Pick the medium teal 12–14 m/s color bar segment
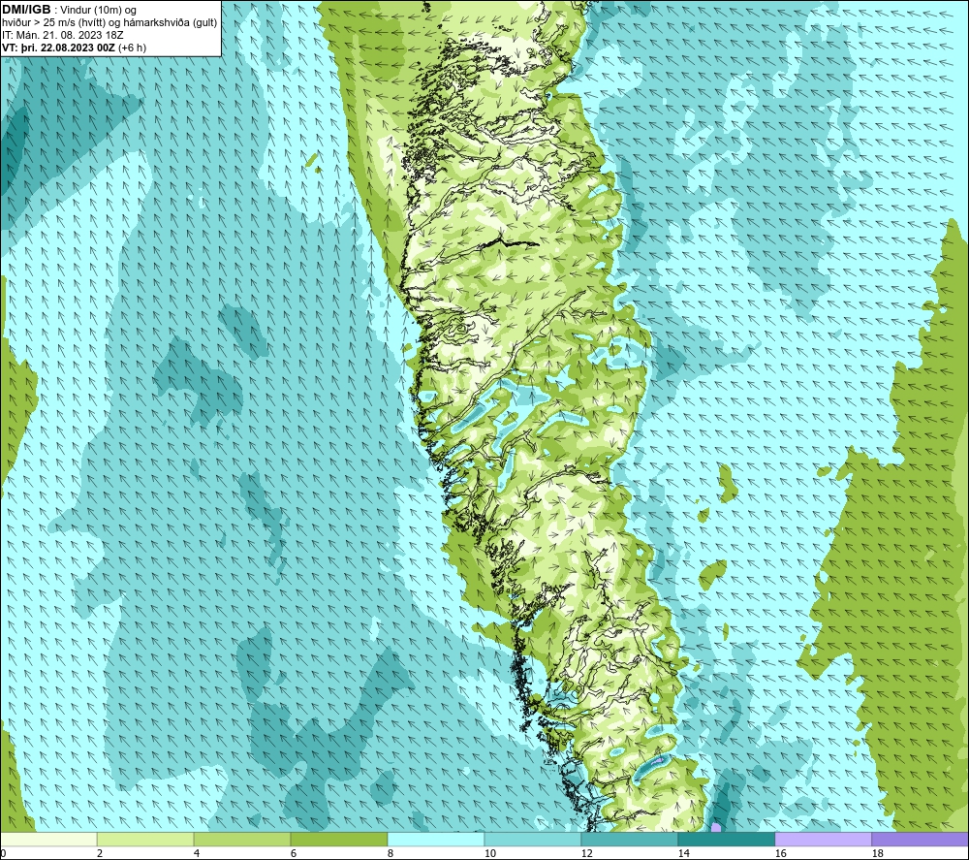Image resolution: width=969 pixels, height=860 pixels. tap(629, 839)
